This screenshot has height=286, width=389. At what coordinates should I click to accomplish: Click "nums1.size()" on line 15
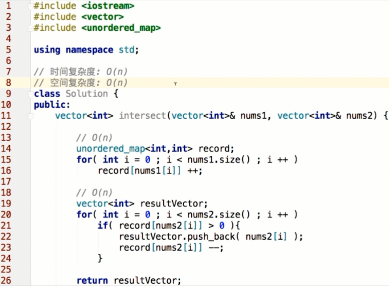(x=219, y=160)
